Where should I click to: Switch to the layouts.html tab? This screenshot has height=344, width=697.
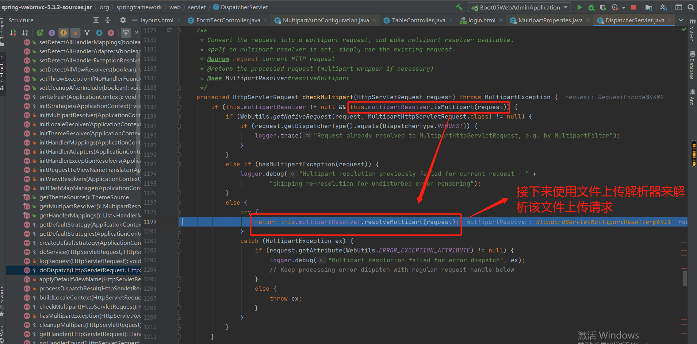click(157, 20)
